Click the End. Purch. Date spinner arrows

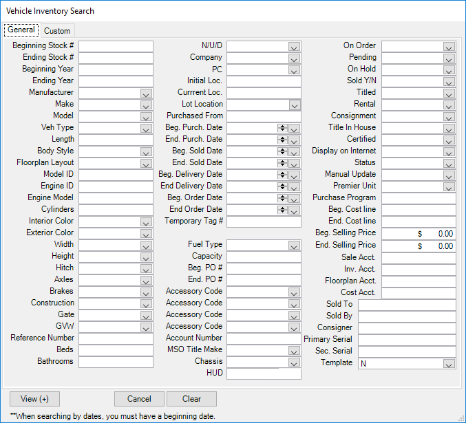click(x=282, y=140)
